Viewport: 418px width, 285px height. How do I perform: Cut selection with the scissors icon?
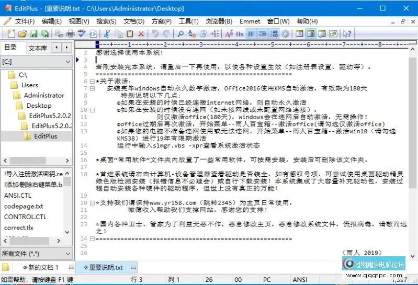click(x=107, y=34)
